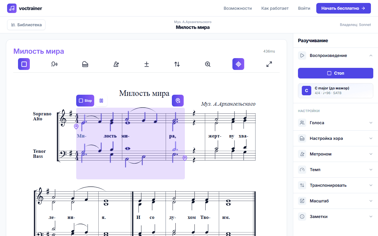Click the 'C major (до мажор)' key text
The width and height of the screenshot is (378, 236).
click(x=332, y=88)
